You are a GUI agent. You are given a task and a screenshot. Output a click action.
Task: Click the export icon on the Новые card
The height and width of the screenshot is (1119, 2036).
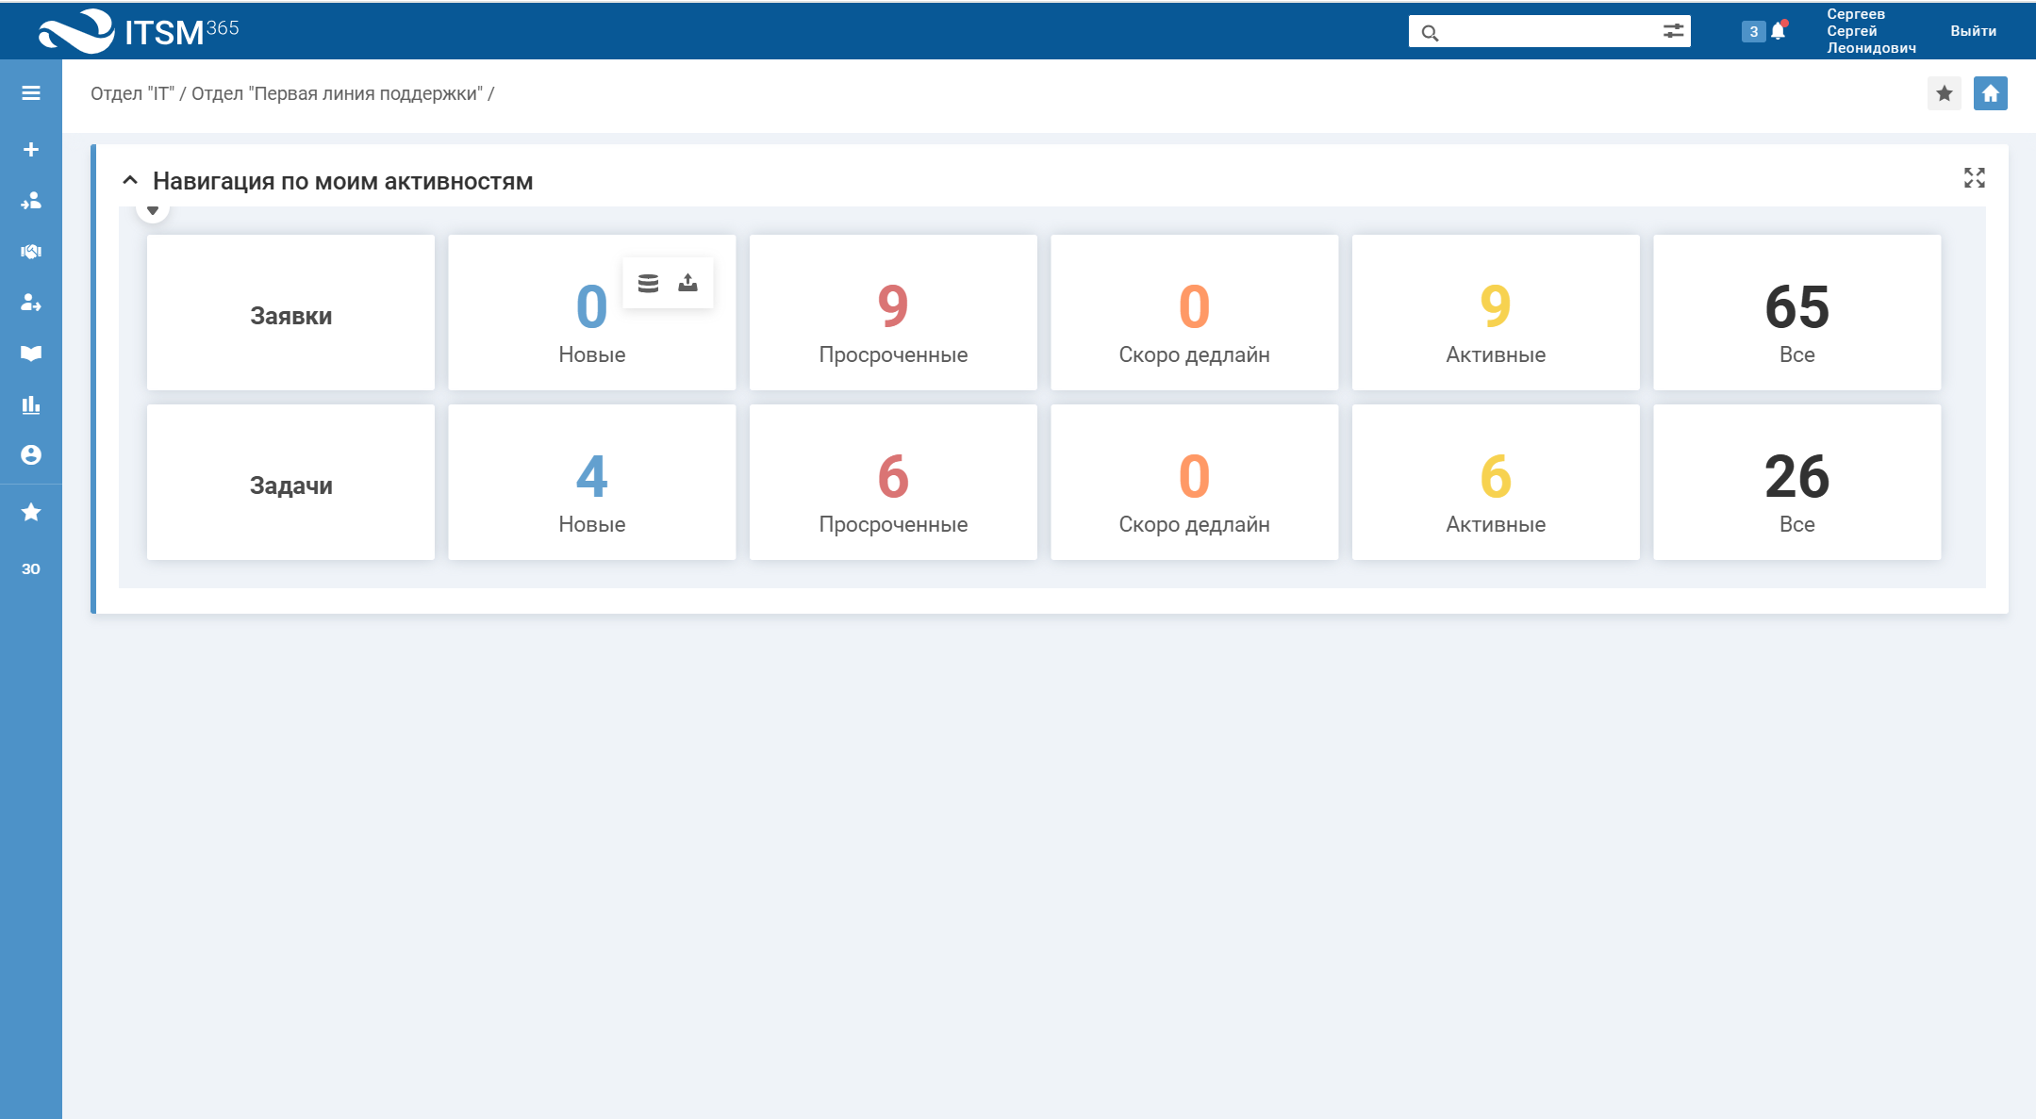(x=688, y=281)
